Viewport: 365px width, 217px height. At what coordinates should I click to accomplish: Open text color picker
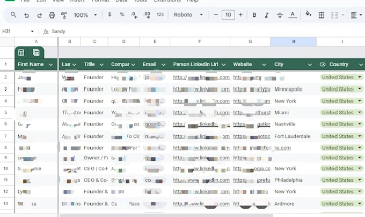(x=293, y=15)
